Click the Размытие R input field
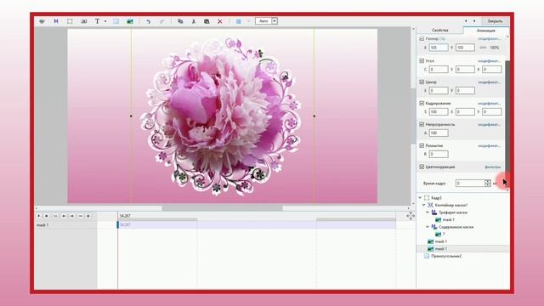 pyautogui.click(x=439, y=154)
